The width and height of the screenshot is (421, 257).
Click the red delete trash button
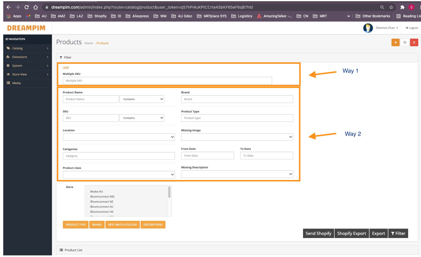click(x=414, y=43)
